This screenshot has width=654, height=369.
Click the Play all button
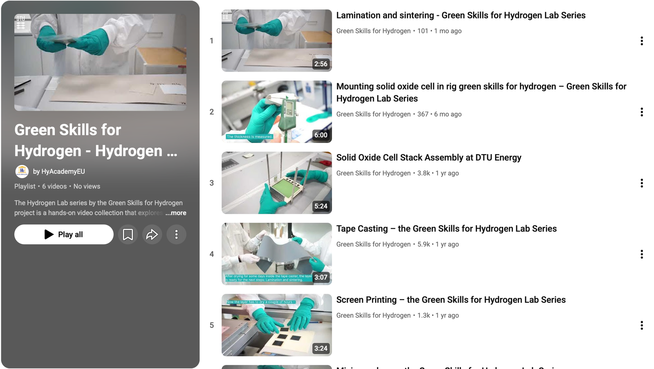click(x=64, y=235)
